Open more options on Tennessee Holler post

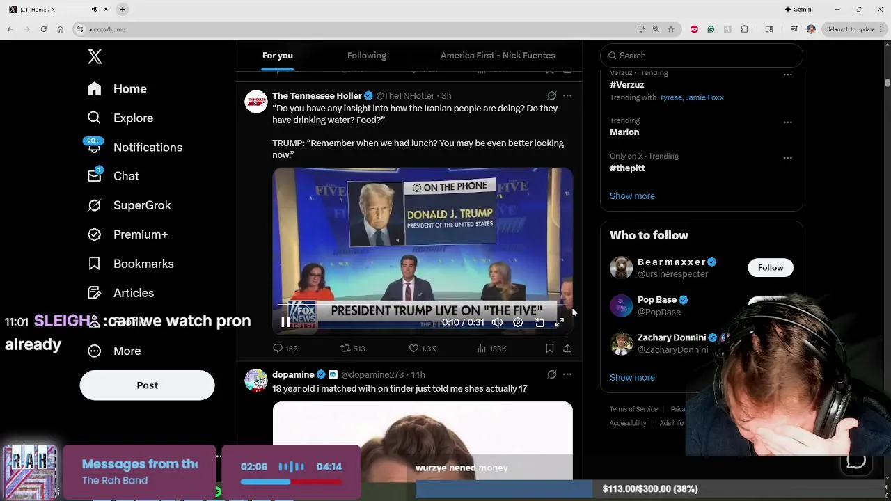(567, 96)
